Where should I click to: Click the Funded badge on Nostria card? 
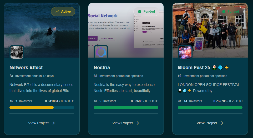point(146,12)
